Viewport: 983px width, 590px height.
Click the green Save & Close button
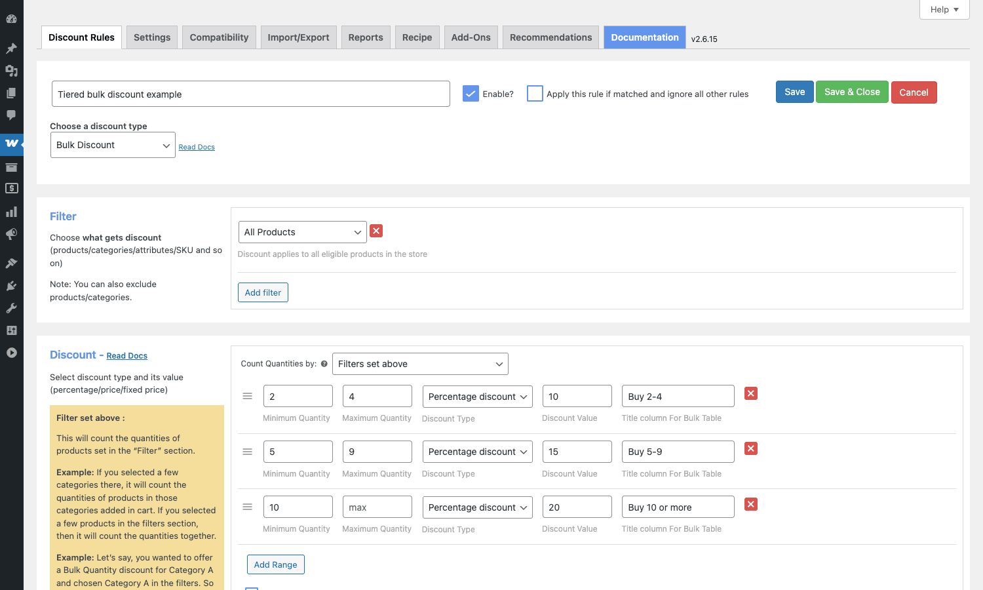tap(852, 92)
